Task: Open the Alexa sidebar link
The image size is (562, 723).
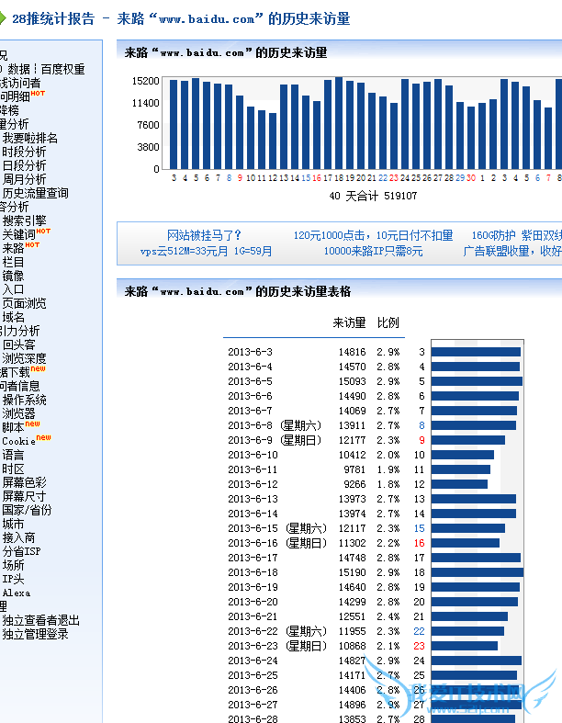Action: [x=16, y=593]
